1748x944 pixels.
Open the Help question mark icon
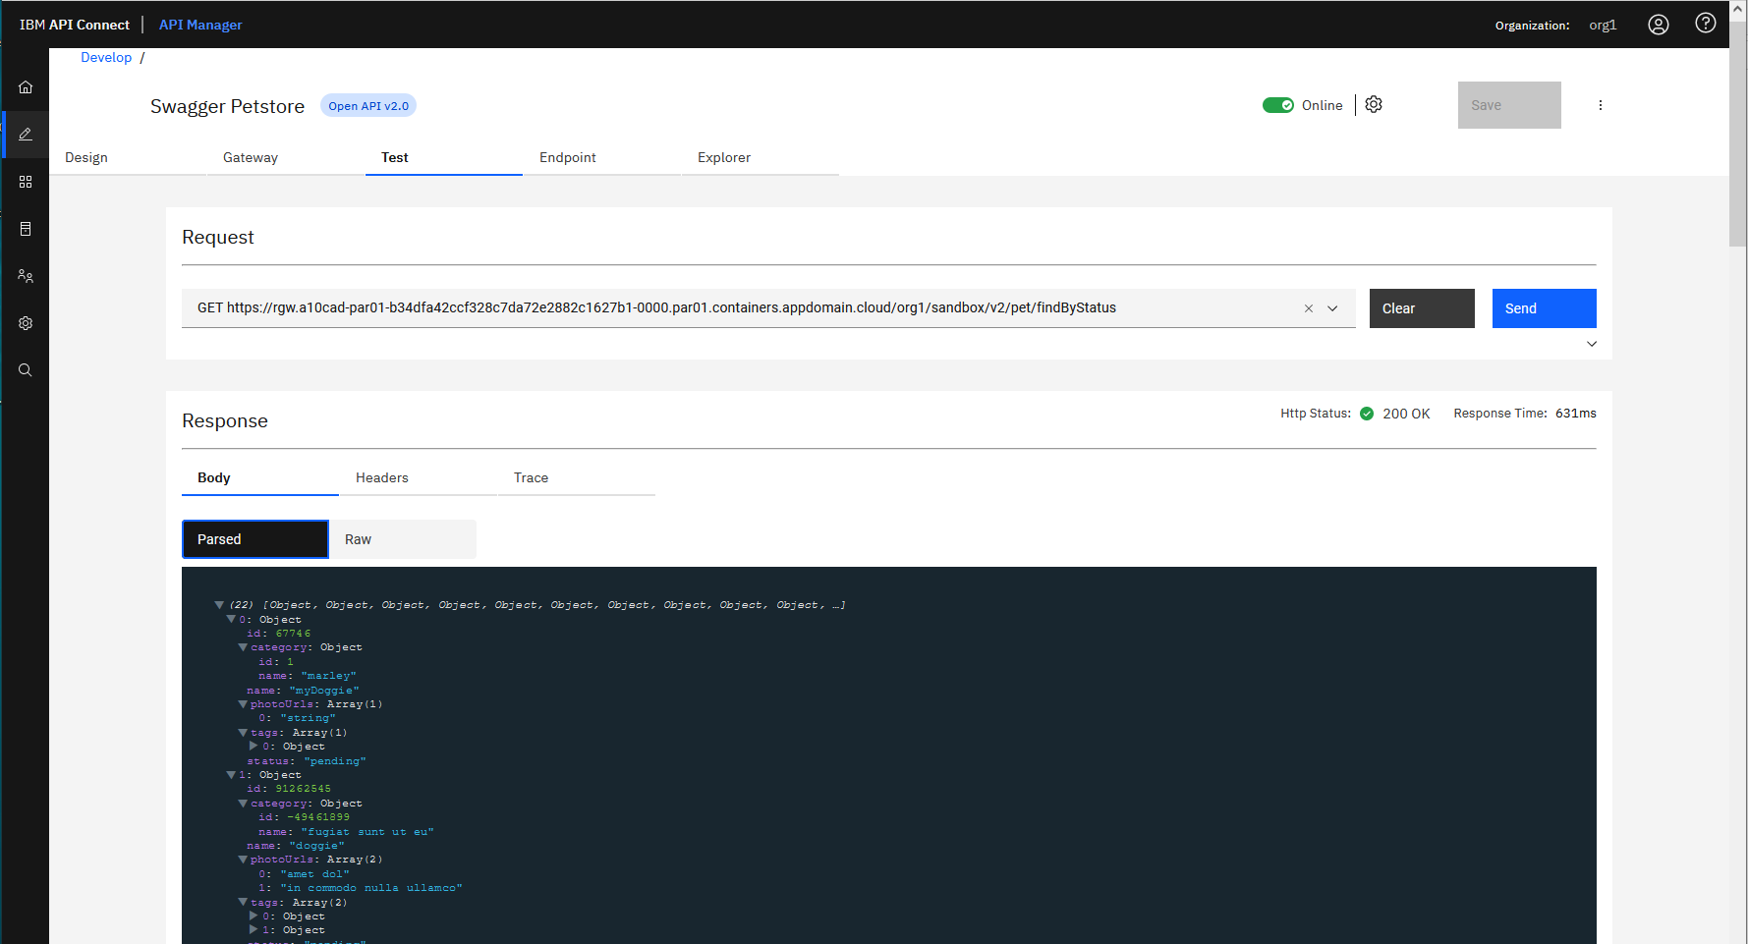tap(1706, 24)
